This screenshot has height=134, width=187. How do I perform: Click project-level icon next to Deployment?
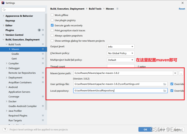pos(43,78)
